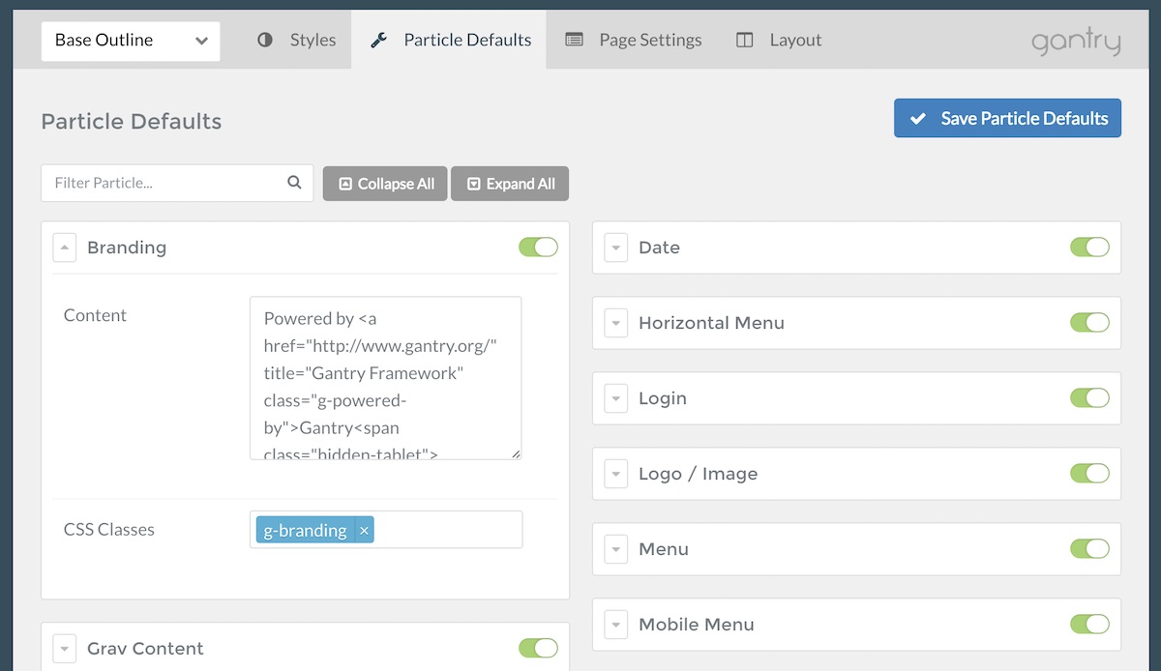Click the Gantry logo
Screen dimensions: 1161x671
tap(1075, 42)
